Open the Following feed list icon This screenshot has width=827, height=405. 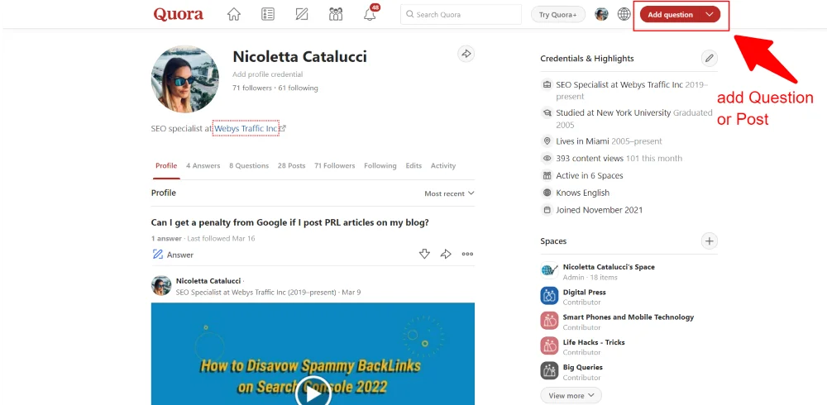268,14
